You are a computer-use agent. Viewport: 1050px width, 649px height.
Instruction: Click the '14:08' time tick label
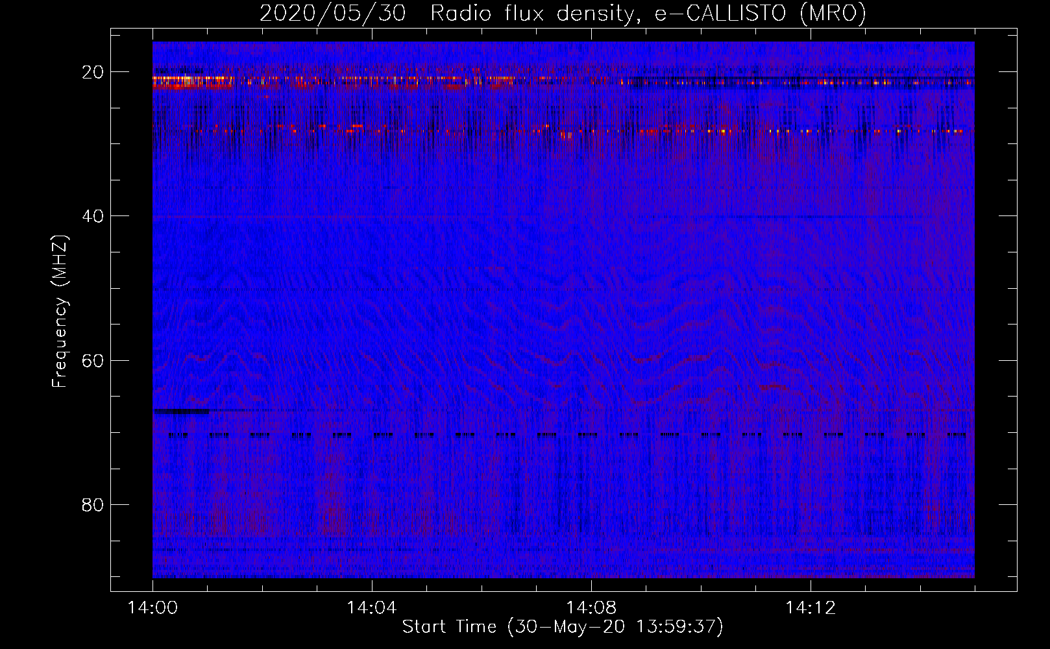[591, 608]
